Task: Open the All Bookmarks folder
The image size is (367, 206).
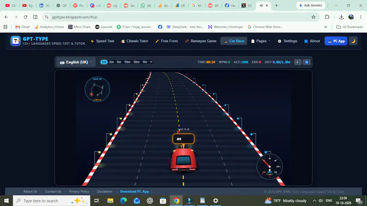Action: [x=350, y=27]
